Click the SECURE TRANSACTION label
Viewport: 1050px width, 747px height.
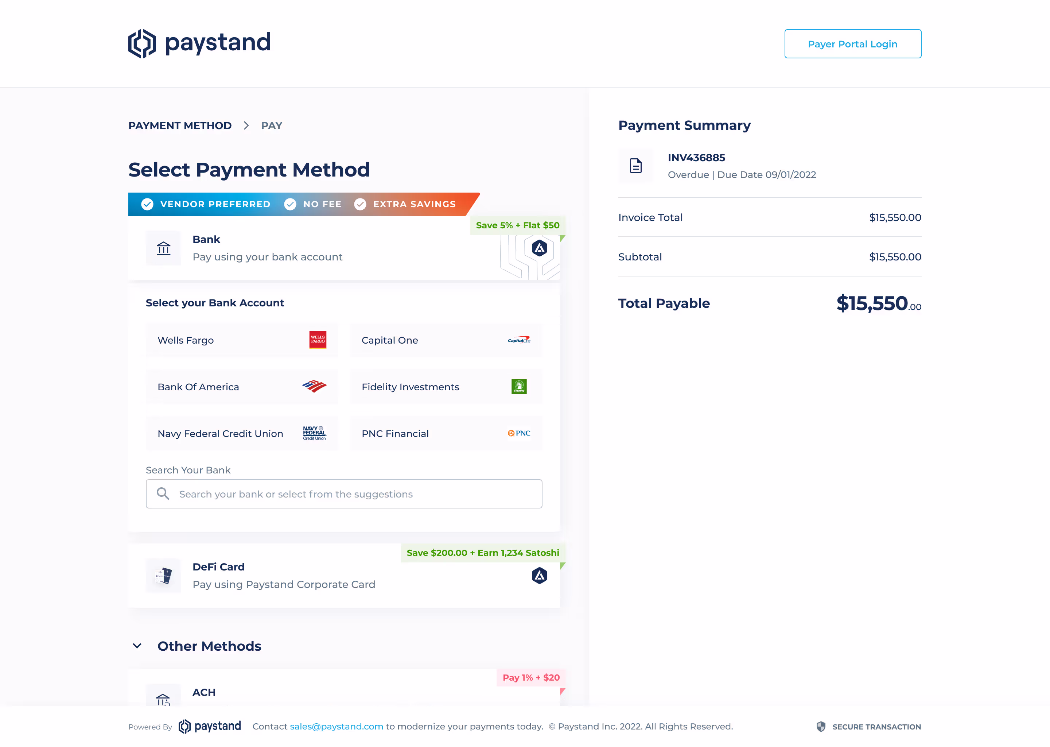876,727
